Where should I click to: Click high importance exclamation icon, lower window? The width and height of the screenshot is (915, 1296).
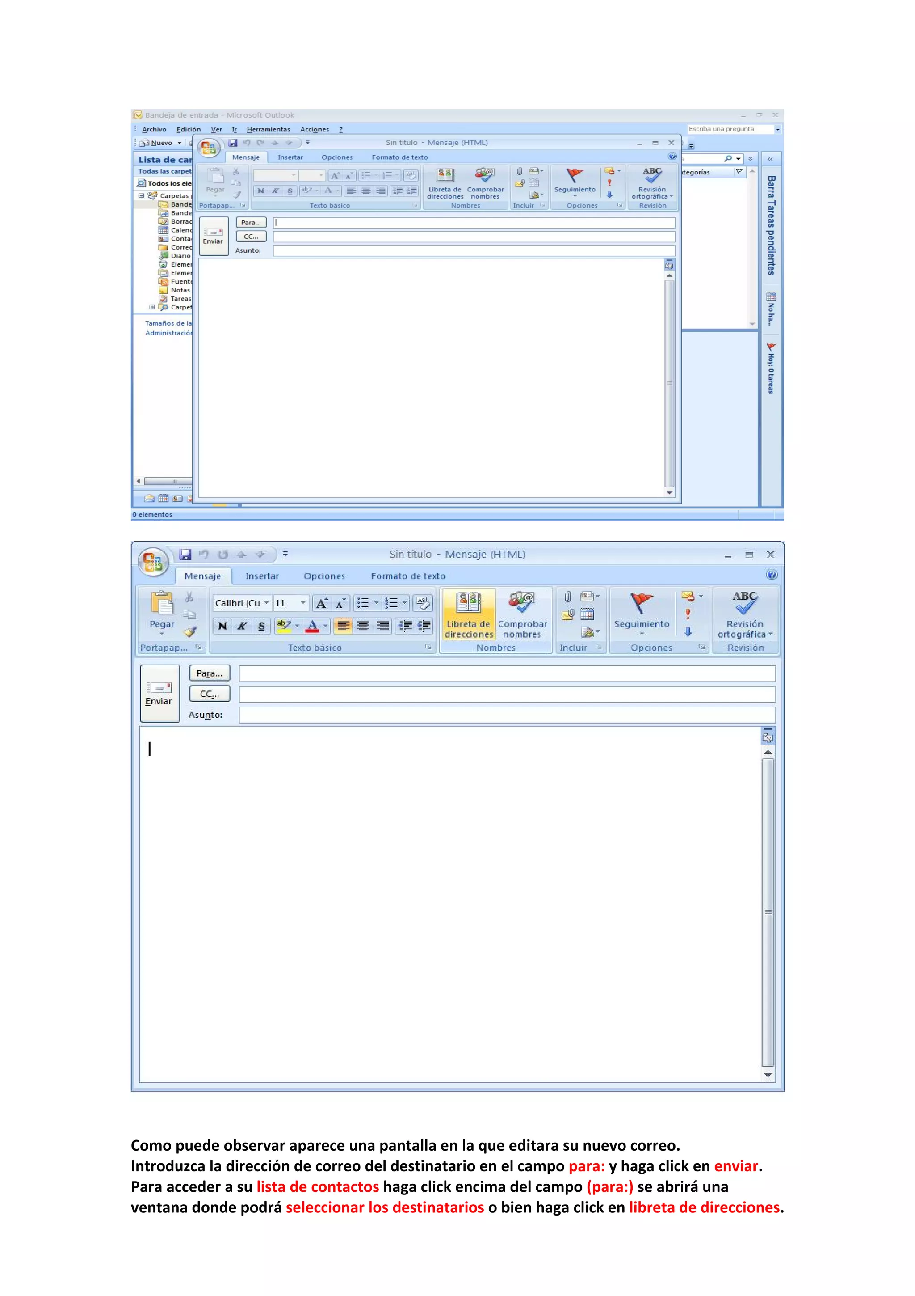688,614
